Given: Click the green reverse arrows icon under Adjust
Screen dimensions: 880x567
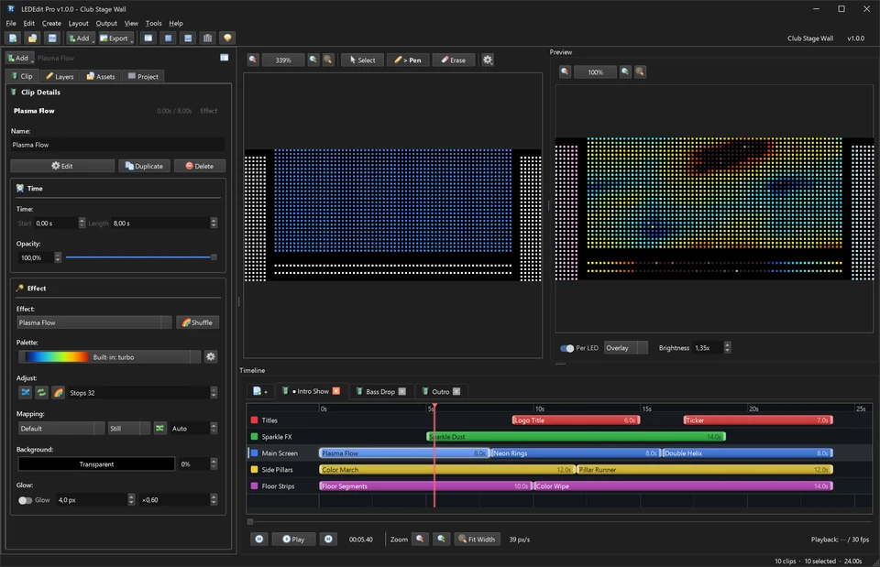Looking at the screenshot, I should coord(41,393).
